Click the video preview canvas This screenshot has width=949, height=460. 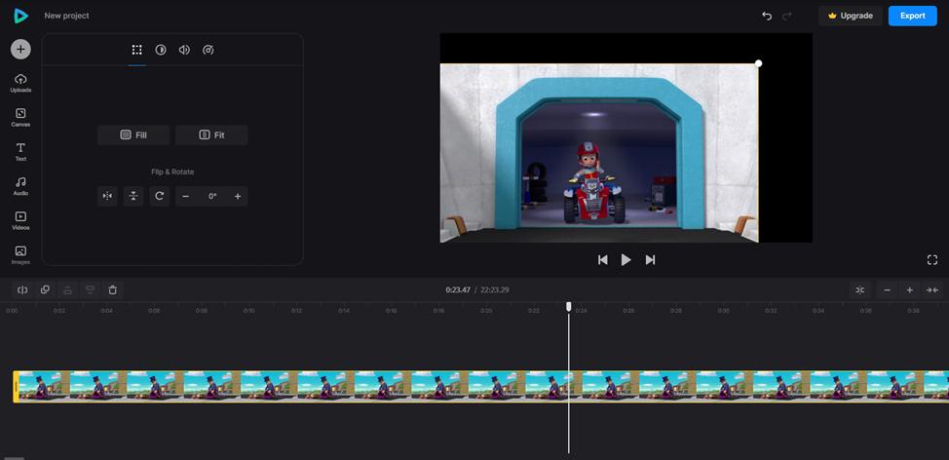[626, 138]
